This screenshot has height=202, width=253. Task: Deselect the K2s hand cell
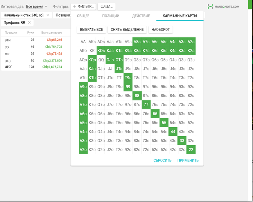pos(191,51)
